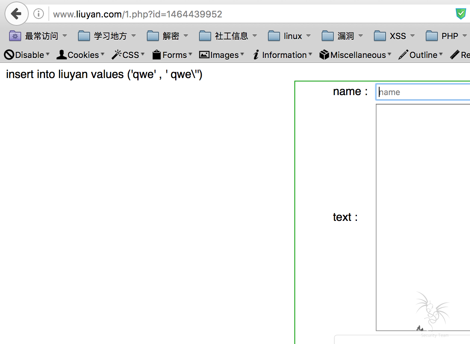Click the name input field

[423, 92]
